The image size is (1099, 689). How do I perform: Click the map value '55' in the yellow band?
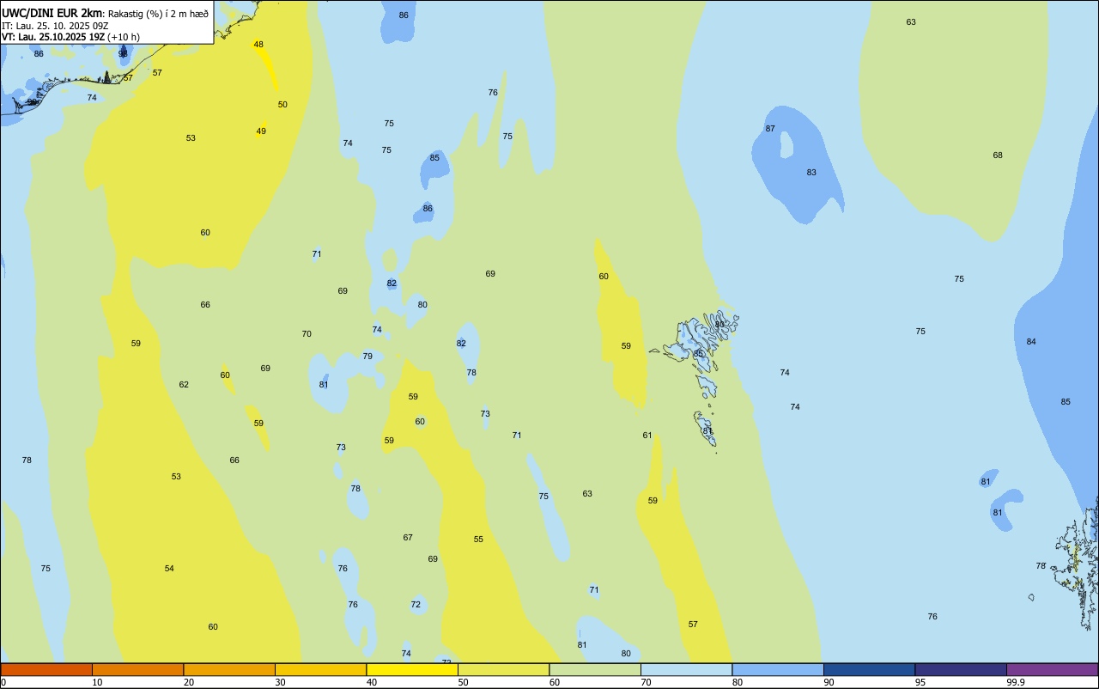coord(478,540)
